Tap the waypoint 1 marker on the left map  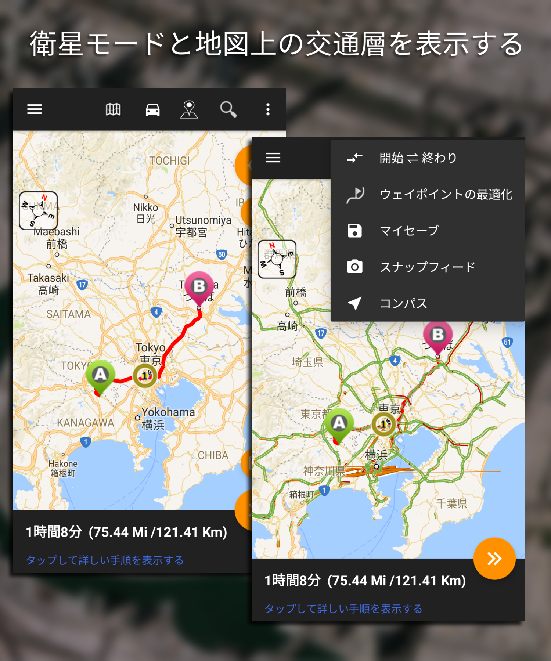(x=145, y=376)
